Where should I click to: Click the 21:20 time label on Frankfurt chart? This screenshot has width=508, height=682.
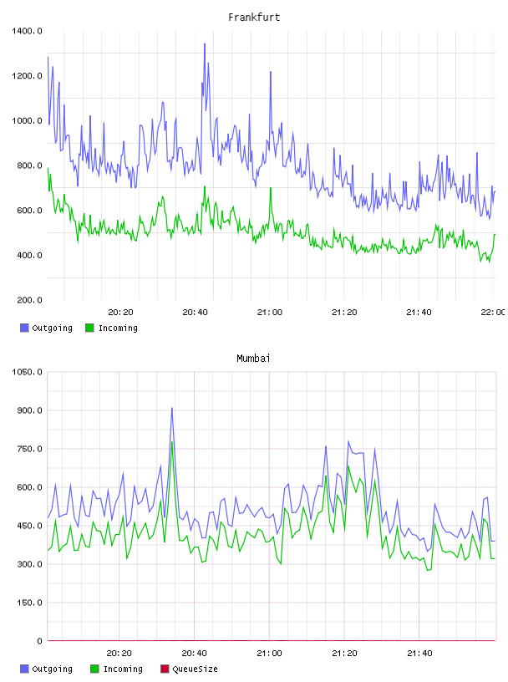coord(344,312)
